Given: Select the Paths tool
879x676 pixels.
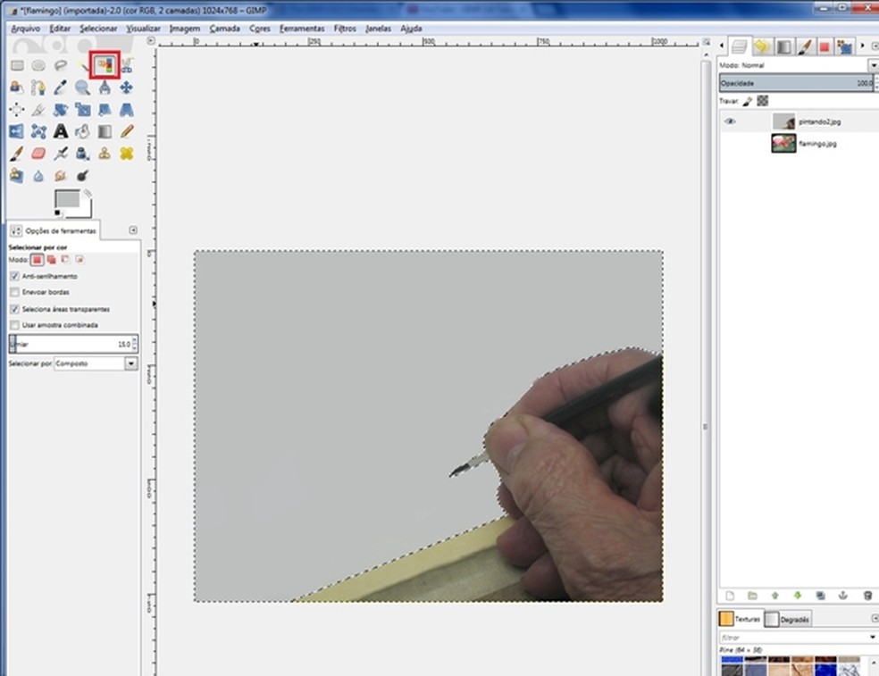Looking at the screenshot, I should tap(38, 88).
